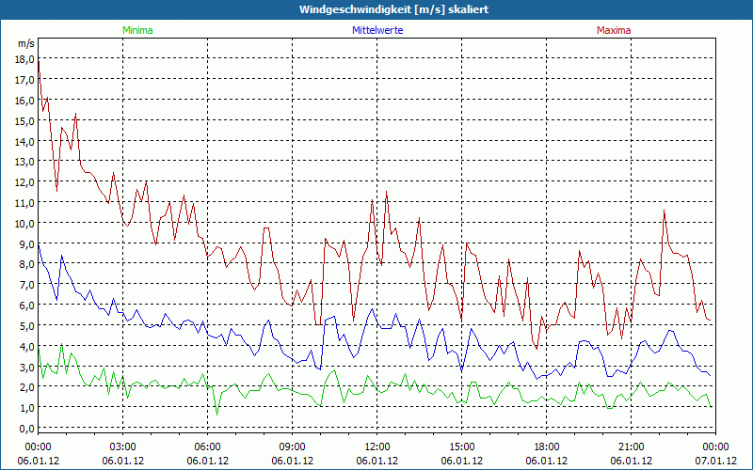Click the 15:00 time axis label
Image resolution: width=753 pixels, height=470 pixels.
[x=462, y=447]
